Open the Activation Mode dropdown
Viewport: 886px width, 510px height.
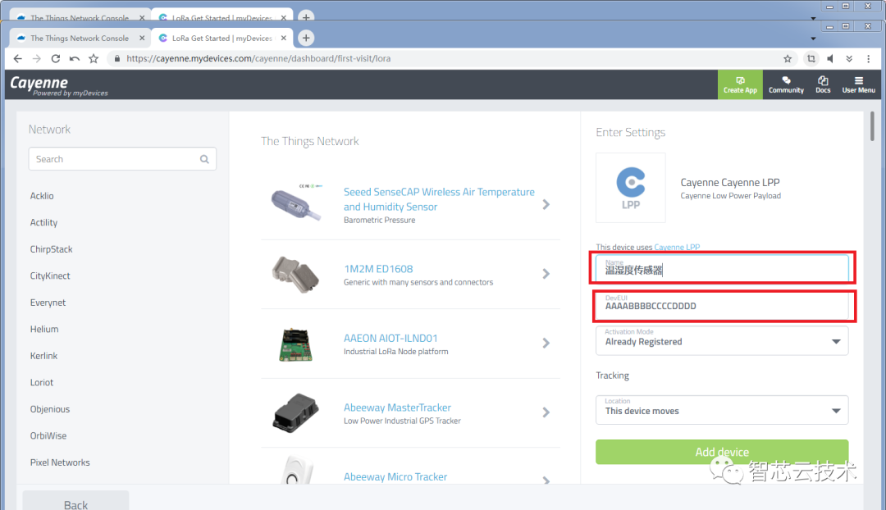[x=722, y=340]
